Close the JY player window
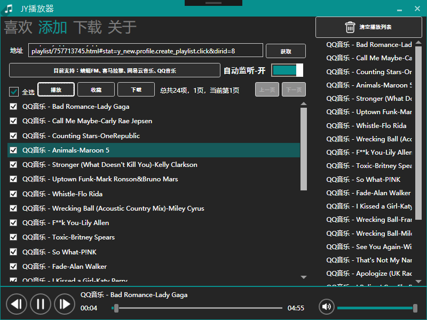This screenshot has height=320, width=427. [x=417, y=9]
